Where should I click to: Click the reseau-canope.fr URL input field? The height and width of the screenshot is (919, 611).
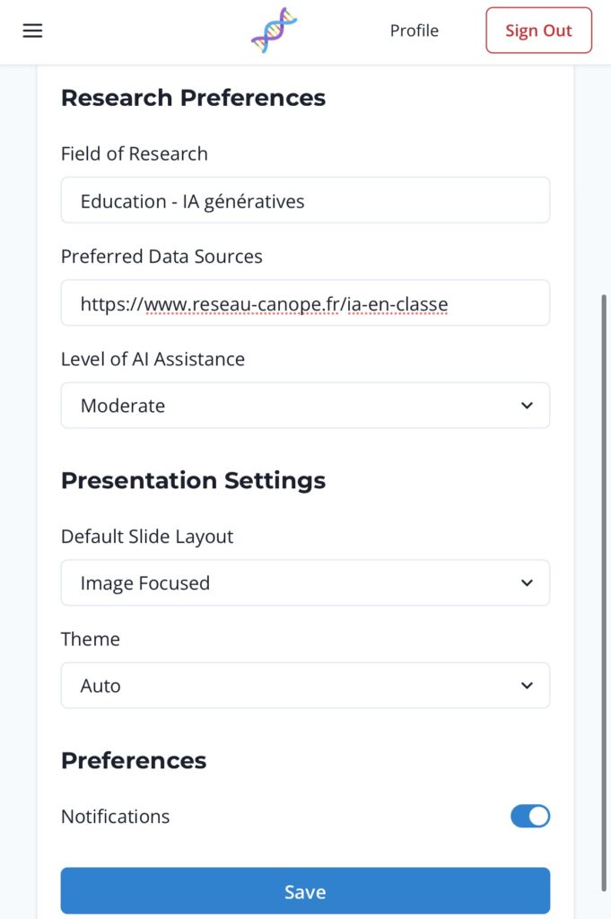click(305, 303)
